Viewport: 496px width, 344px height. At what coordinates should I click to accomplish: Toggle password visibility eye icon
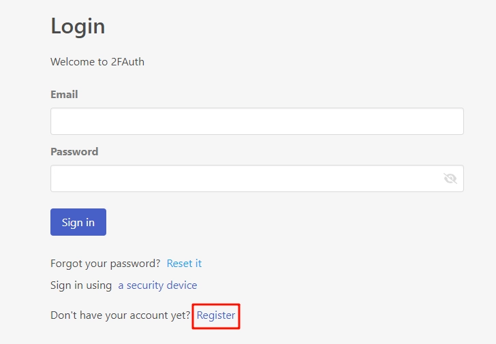click(x=450, y=178)
